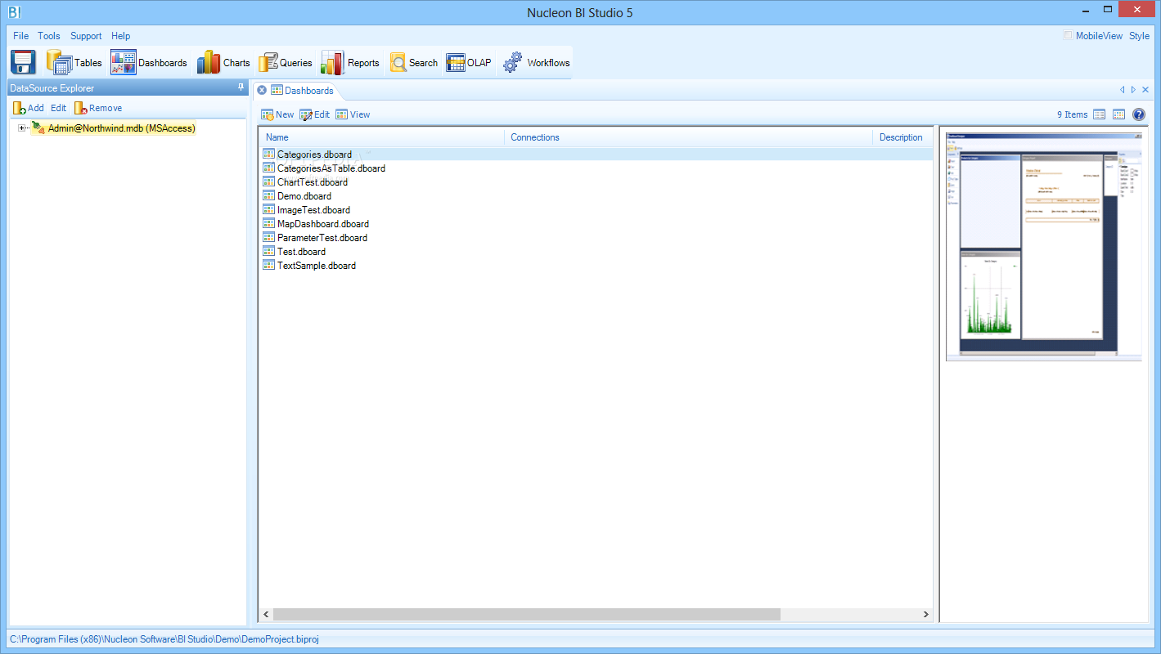This screenshot has width=1161, height=654.
Task: Pin the DataSource Explorer panel
Action: click(241, 87)
